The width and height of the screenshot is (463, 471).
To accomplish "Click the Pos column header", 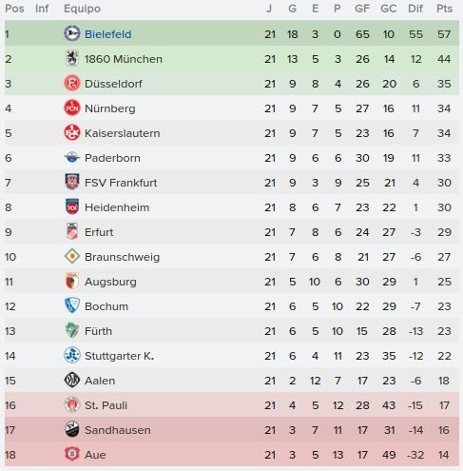I will click(14, 9).
